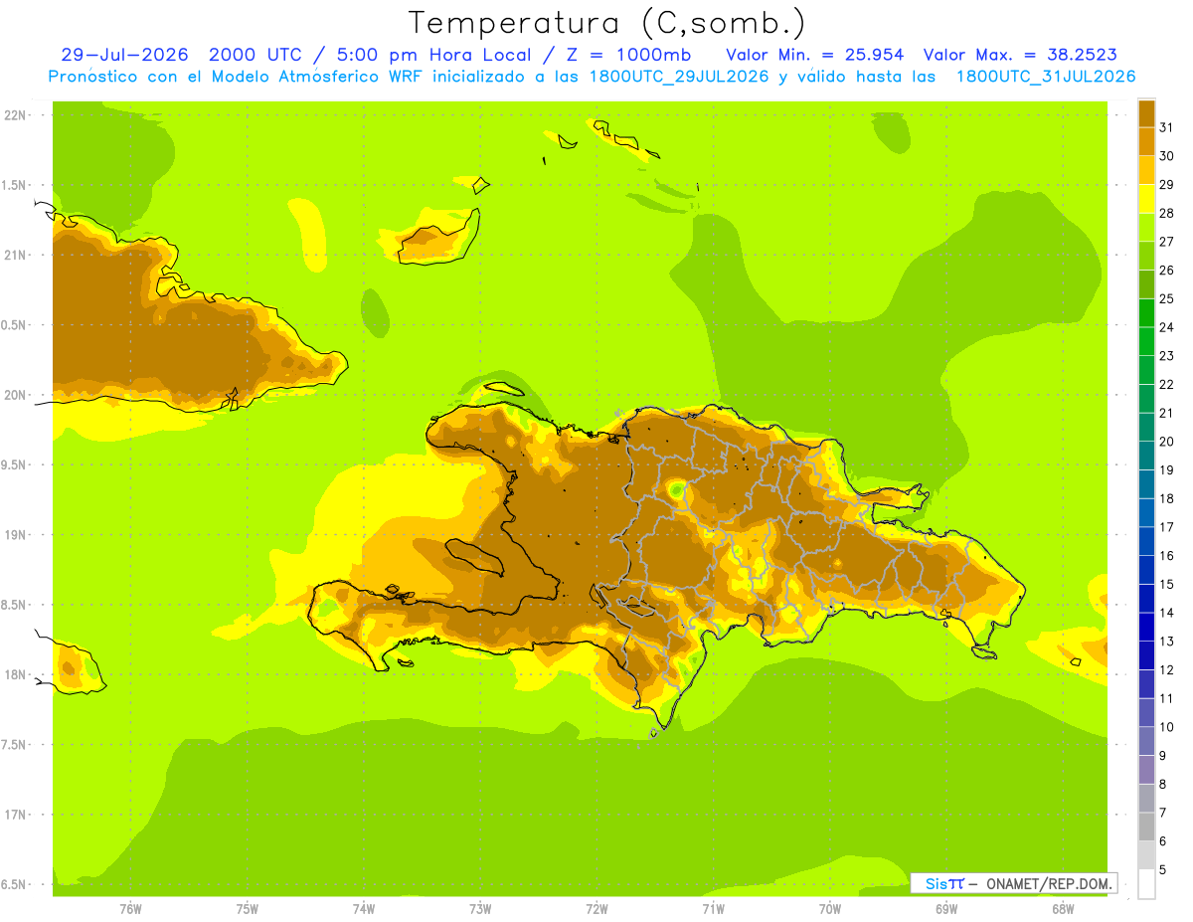
Task: Click the legend value "12"
Action: click(1167, 670)
